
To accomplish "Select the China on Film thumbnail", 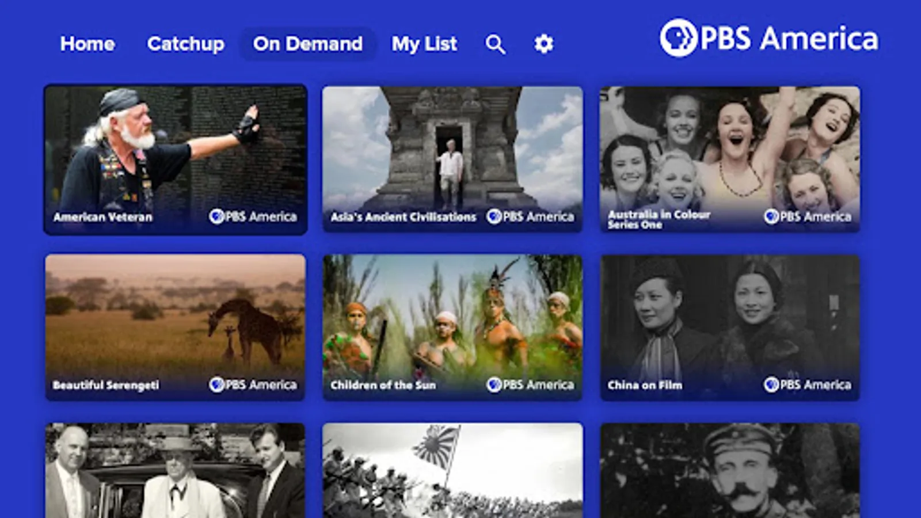I will coord(730,327).
